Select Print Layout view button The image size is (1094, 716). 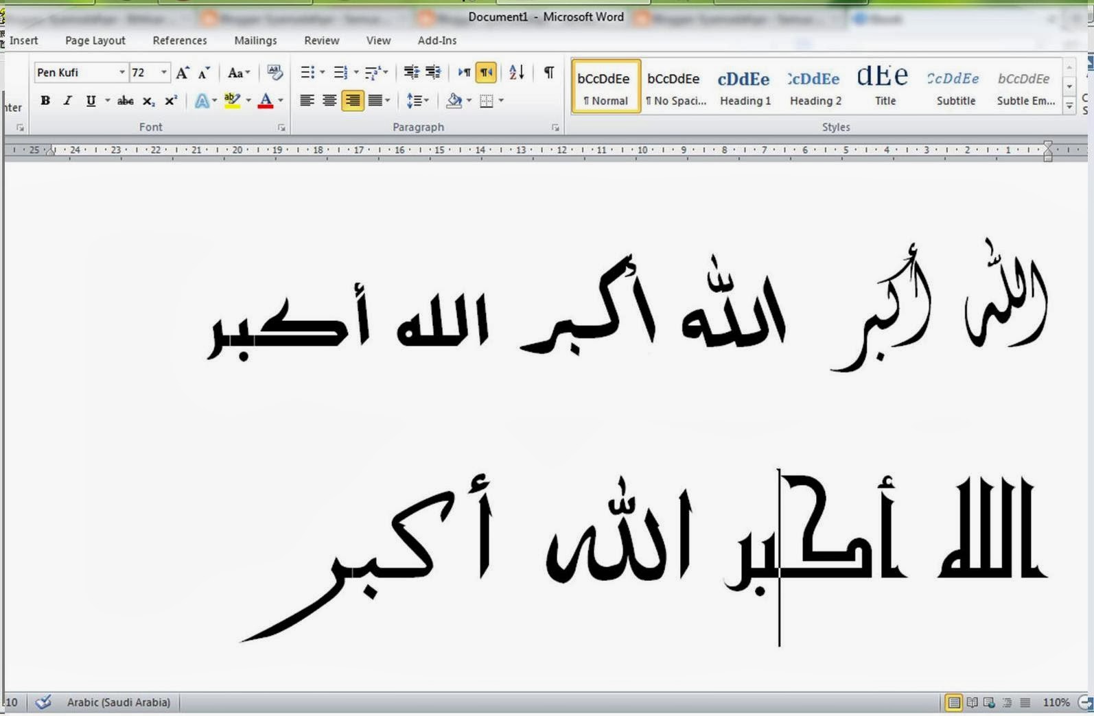953,702
